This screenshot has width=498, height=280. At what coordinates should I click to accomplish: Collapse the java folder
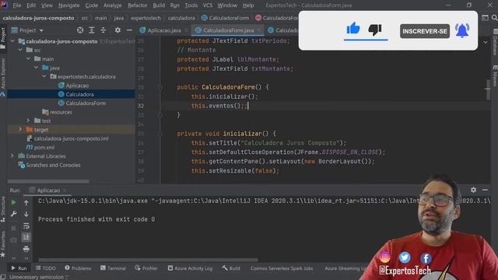[37, 68]
